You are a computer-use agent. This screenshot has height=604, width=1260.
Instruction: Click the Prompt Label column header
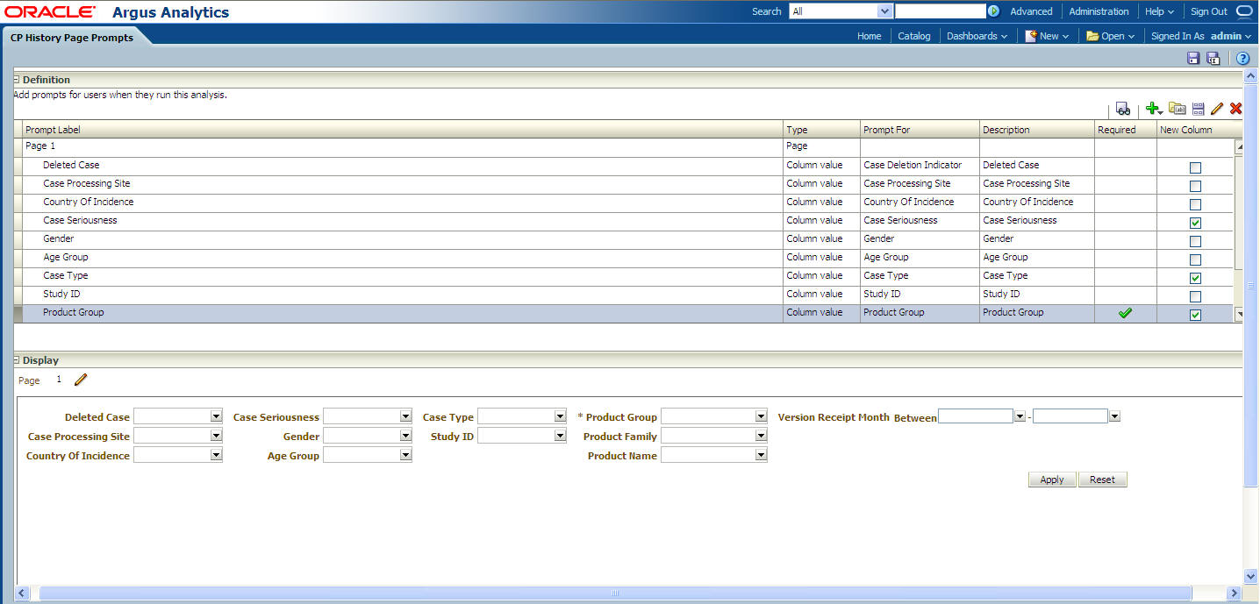(x=403, y=130)
